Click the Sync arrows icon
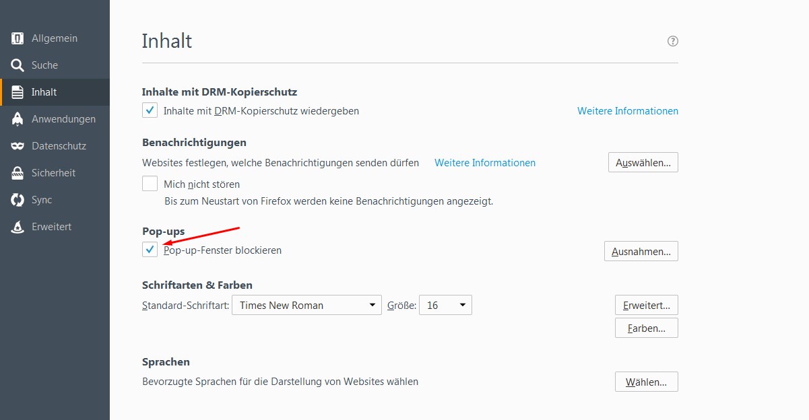 (18, 200)
